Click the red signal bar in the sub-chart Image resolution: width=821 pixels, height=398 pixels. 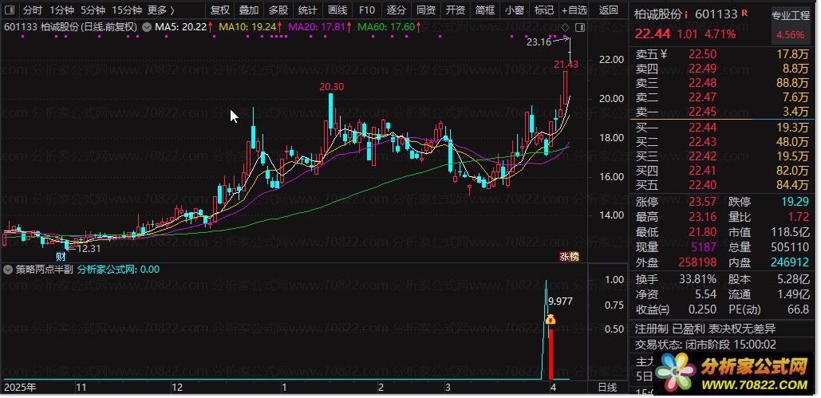[x=551, y=353]
